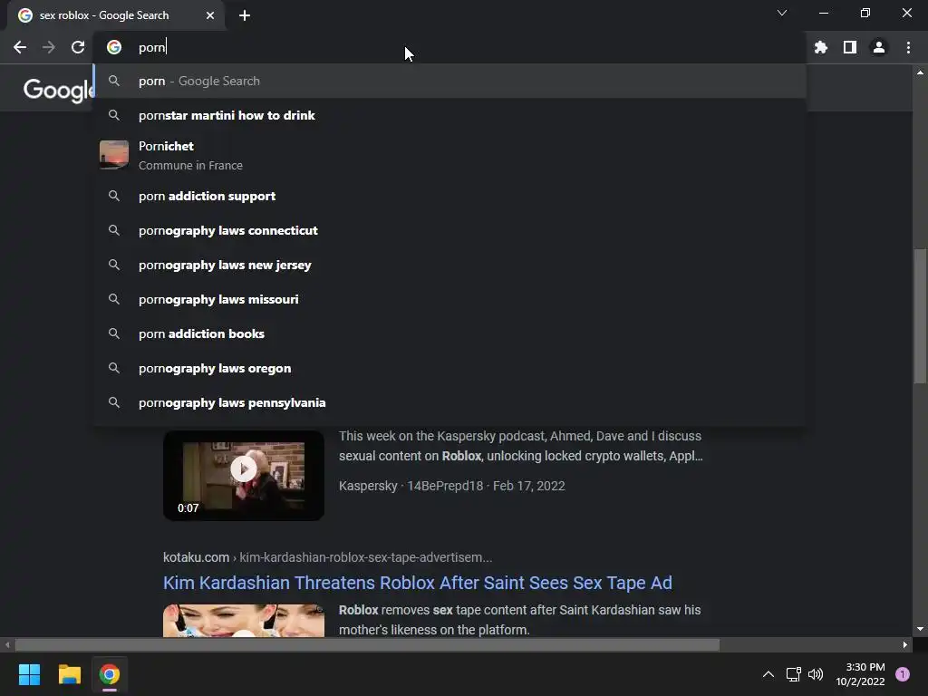
Task: Open the clock showing 3:30 PM
Action: point(861,674)
